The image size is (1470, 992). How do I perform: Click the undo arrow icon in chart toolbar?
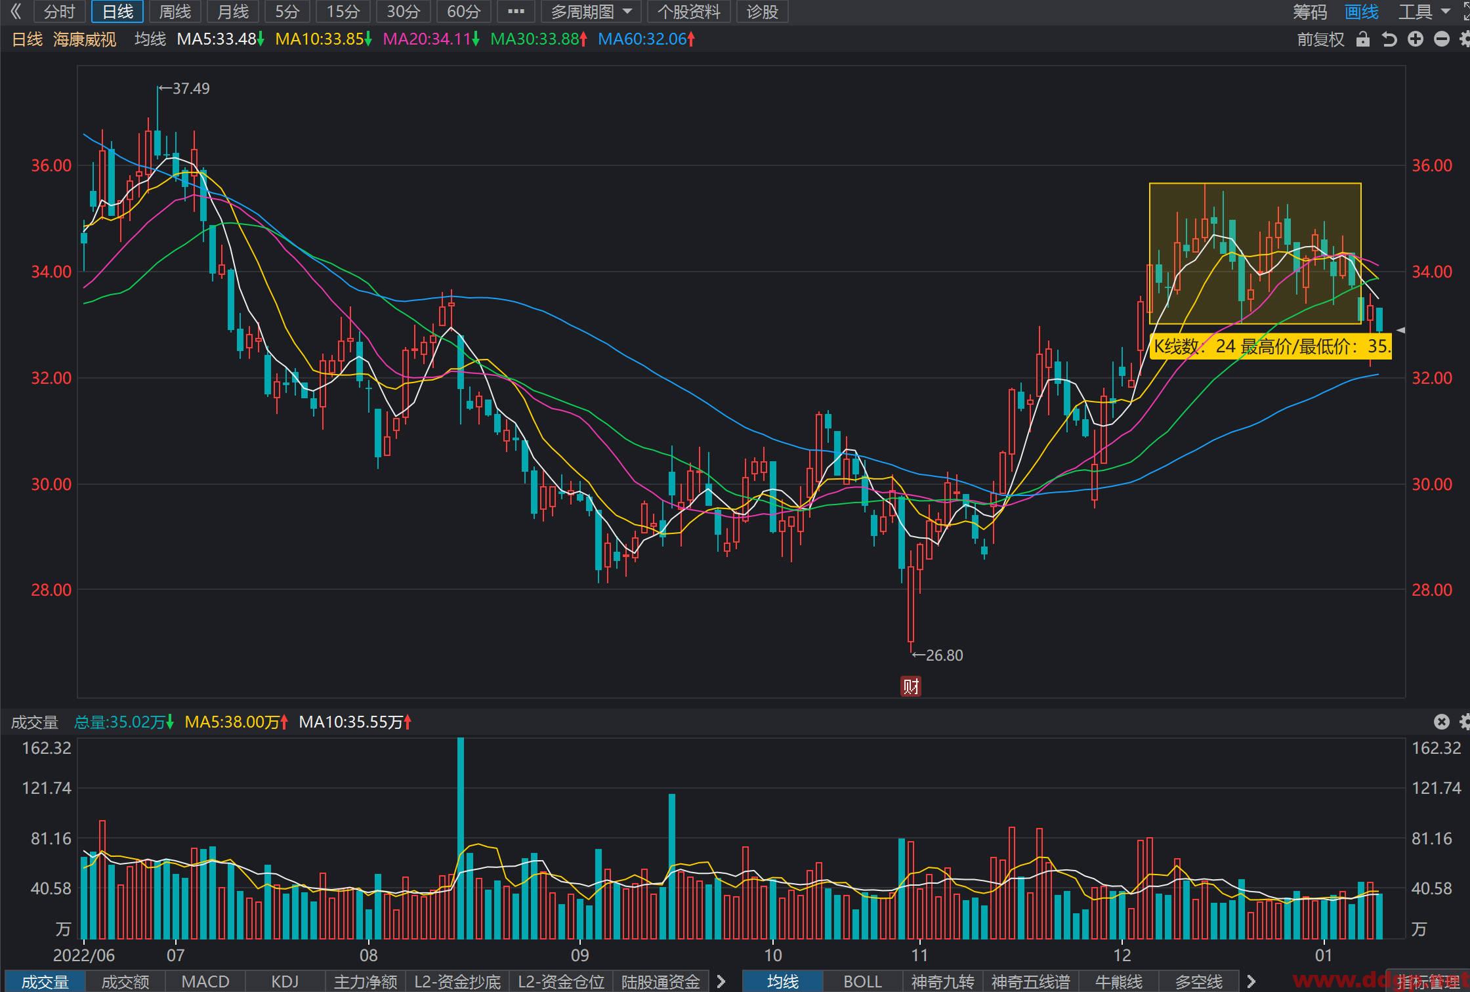click(1389, 39)
